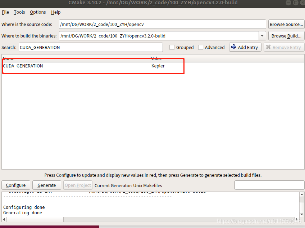The height and width of the screenshot is (228, 305).
Task: Click the source code path field
Action: click(x=163, y=25)
